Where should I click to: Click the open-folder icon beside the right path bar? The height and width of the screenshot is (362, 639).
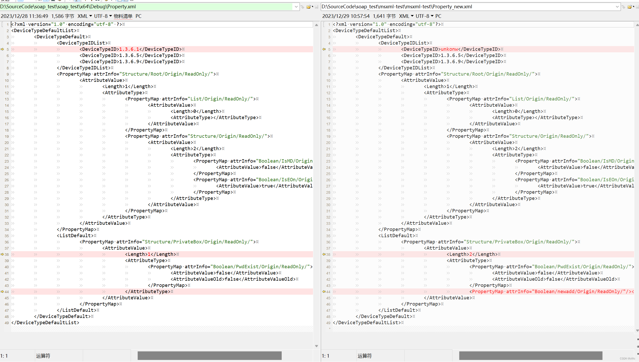point(630,7)
